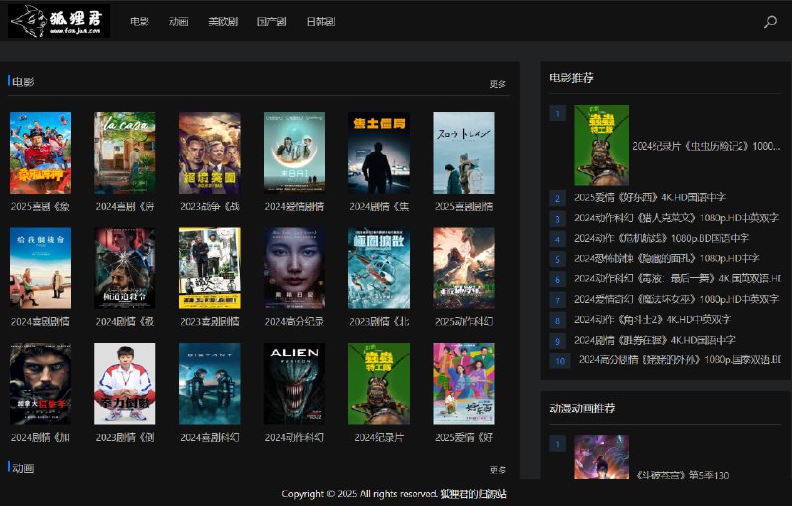
Task: Click rank badge 1 in 动漫动画推荐
Action: tap(557, 444)
